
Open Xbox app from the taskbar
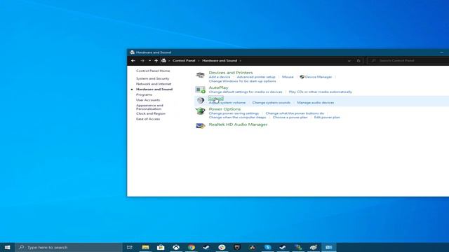176,247
